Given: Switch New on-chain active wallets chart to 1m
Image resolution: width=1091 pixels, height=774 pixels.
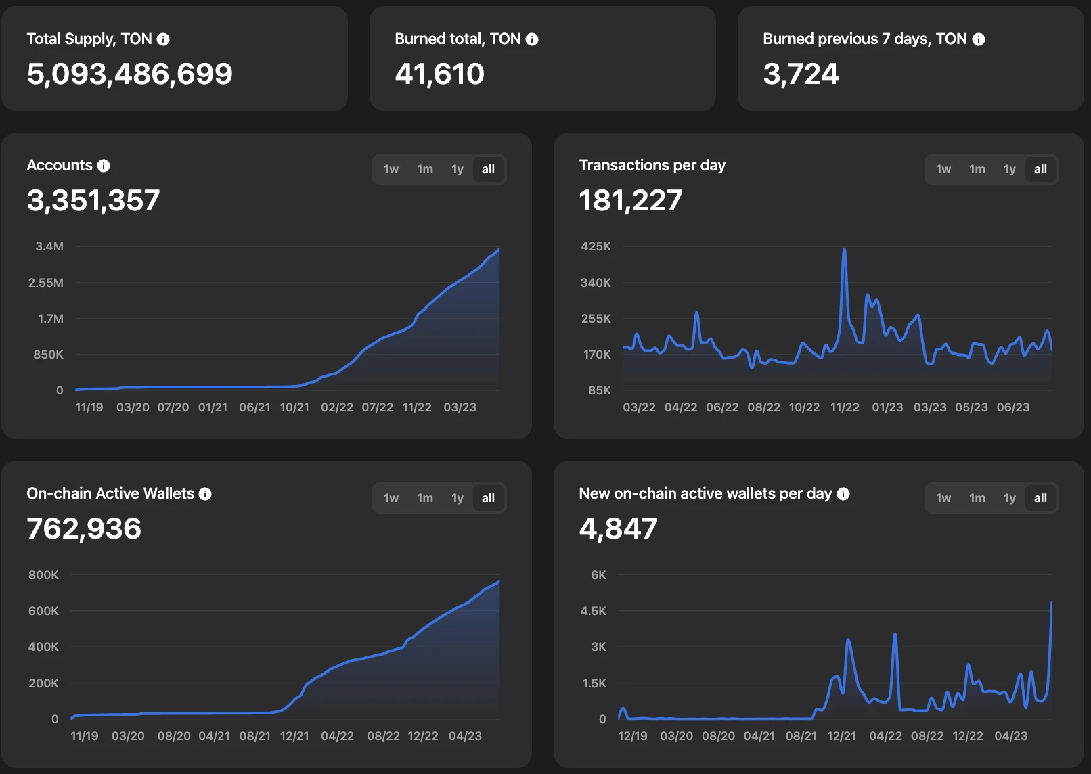Looking at the screenshot, I should click(977, 498).
